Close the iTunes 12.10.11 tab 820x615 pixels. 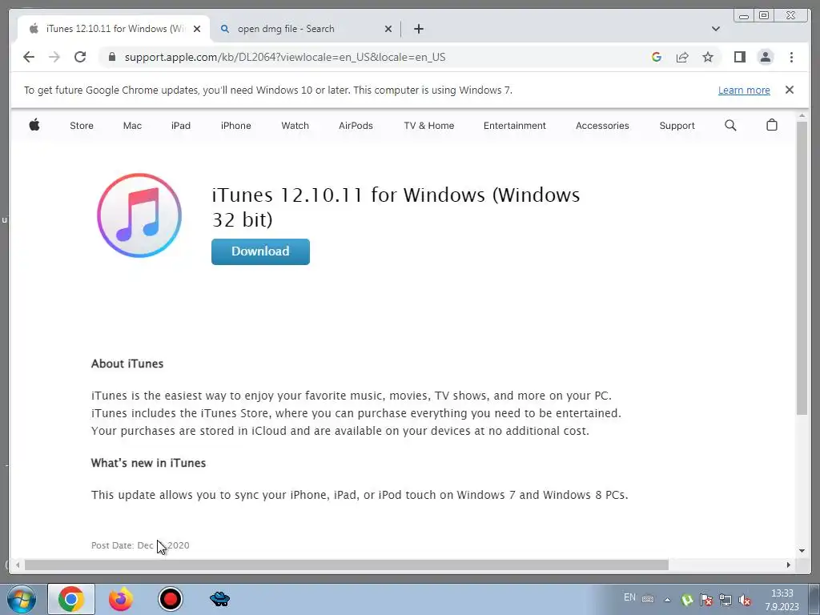click(197, 29)
